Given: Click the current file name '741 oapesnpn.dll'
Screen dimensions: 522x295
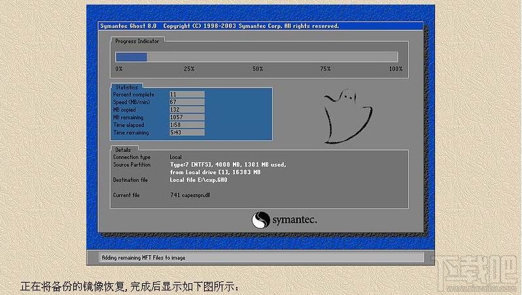Looking at the screenshot, I should tap(190, 195).
